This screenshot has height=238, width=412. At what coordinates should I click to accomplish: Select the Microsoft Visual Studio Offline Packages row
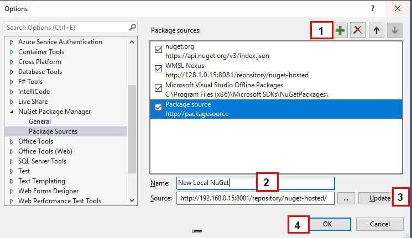point(276,90)
